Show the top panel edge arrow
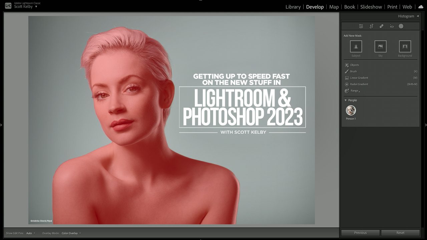427x240 pixels. pyautogui.click(x=200, y=1)
